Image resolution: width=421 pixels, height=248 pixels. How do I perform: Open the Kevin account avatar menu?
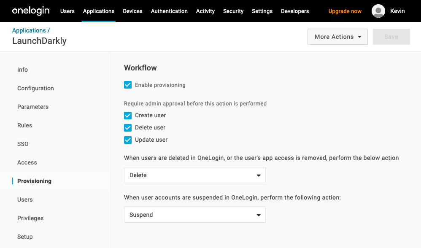point(378,11)
